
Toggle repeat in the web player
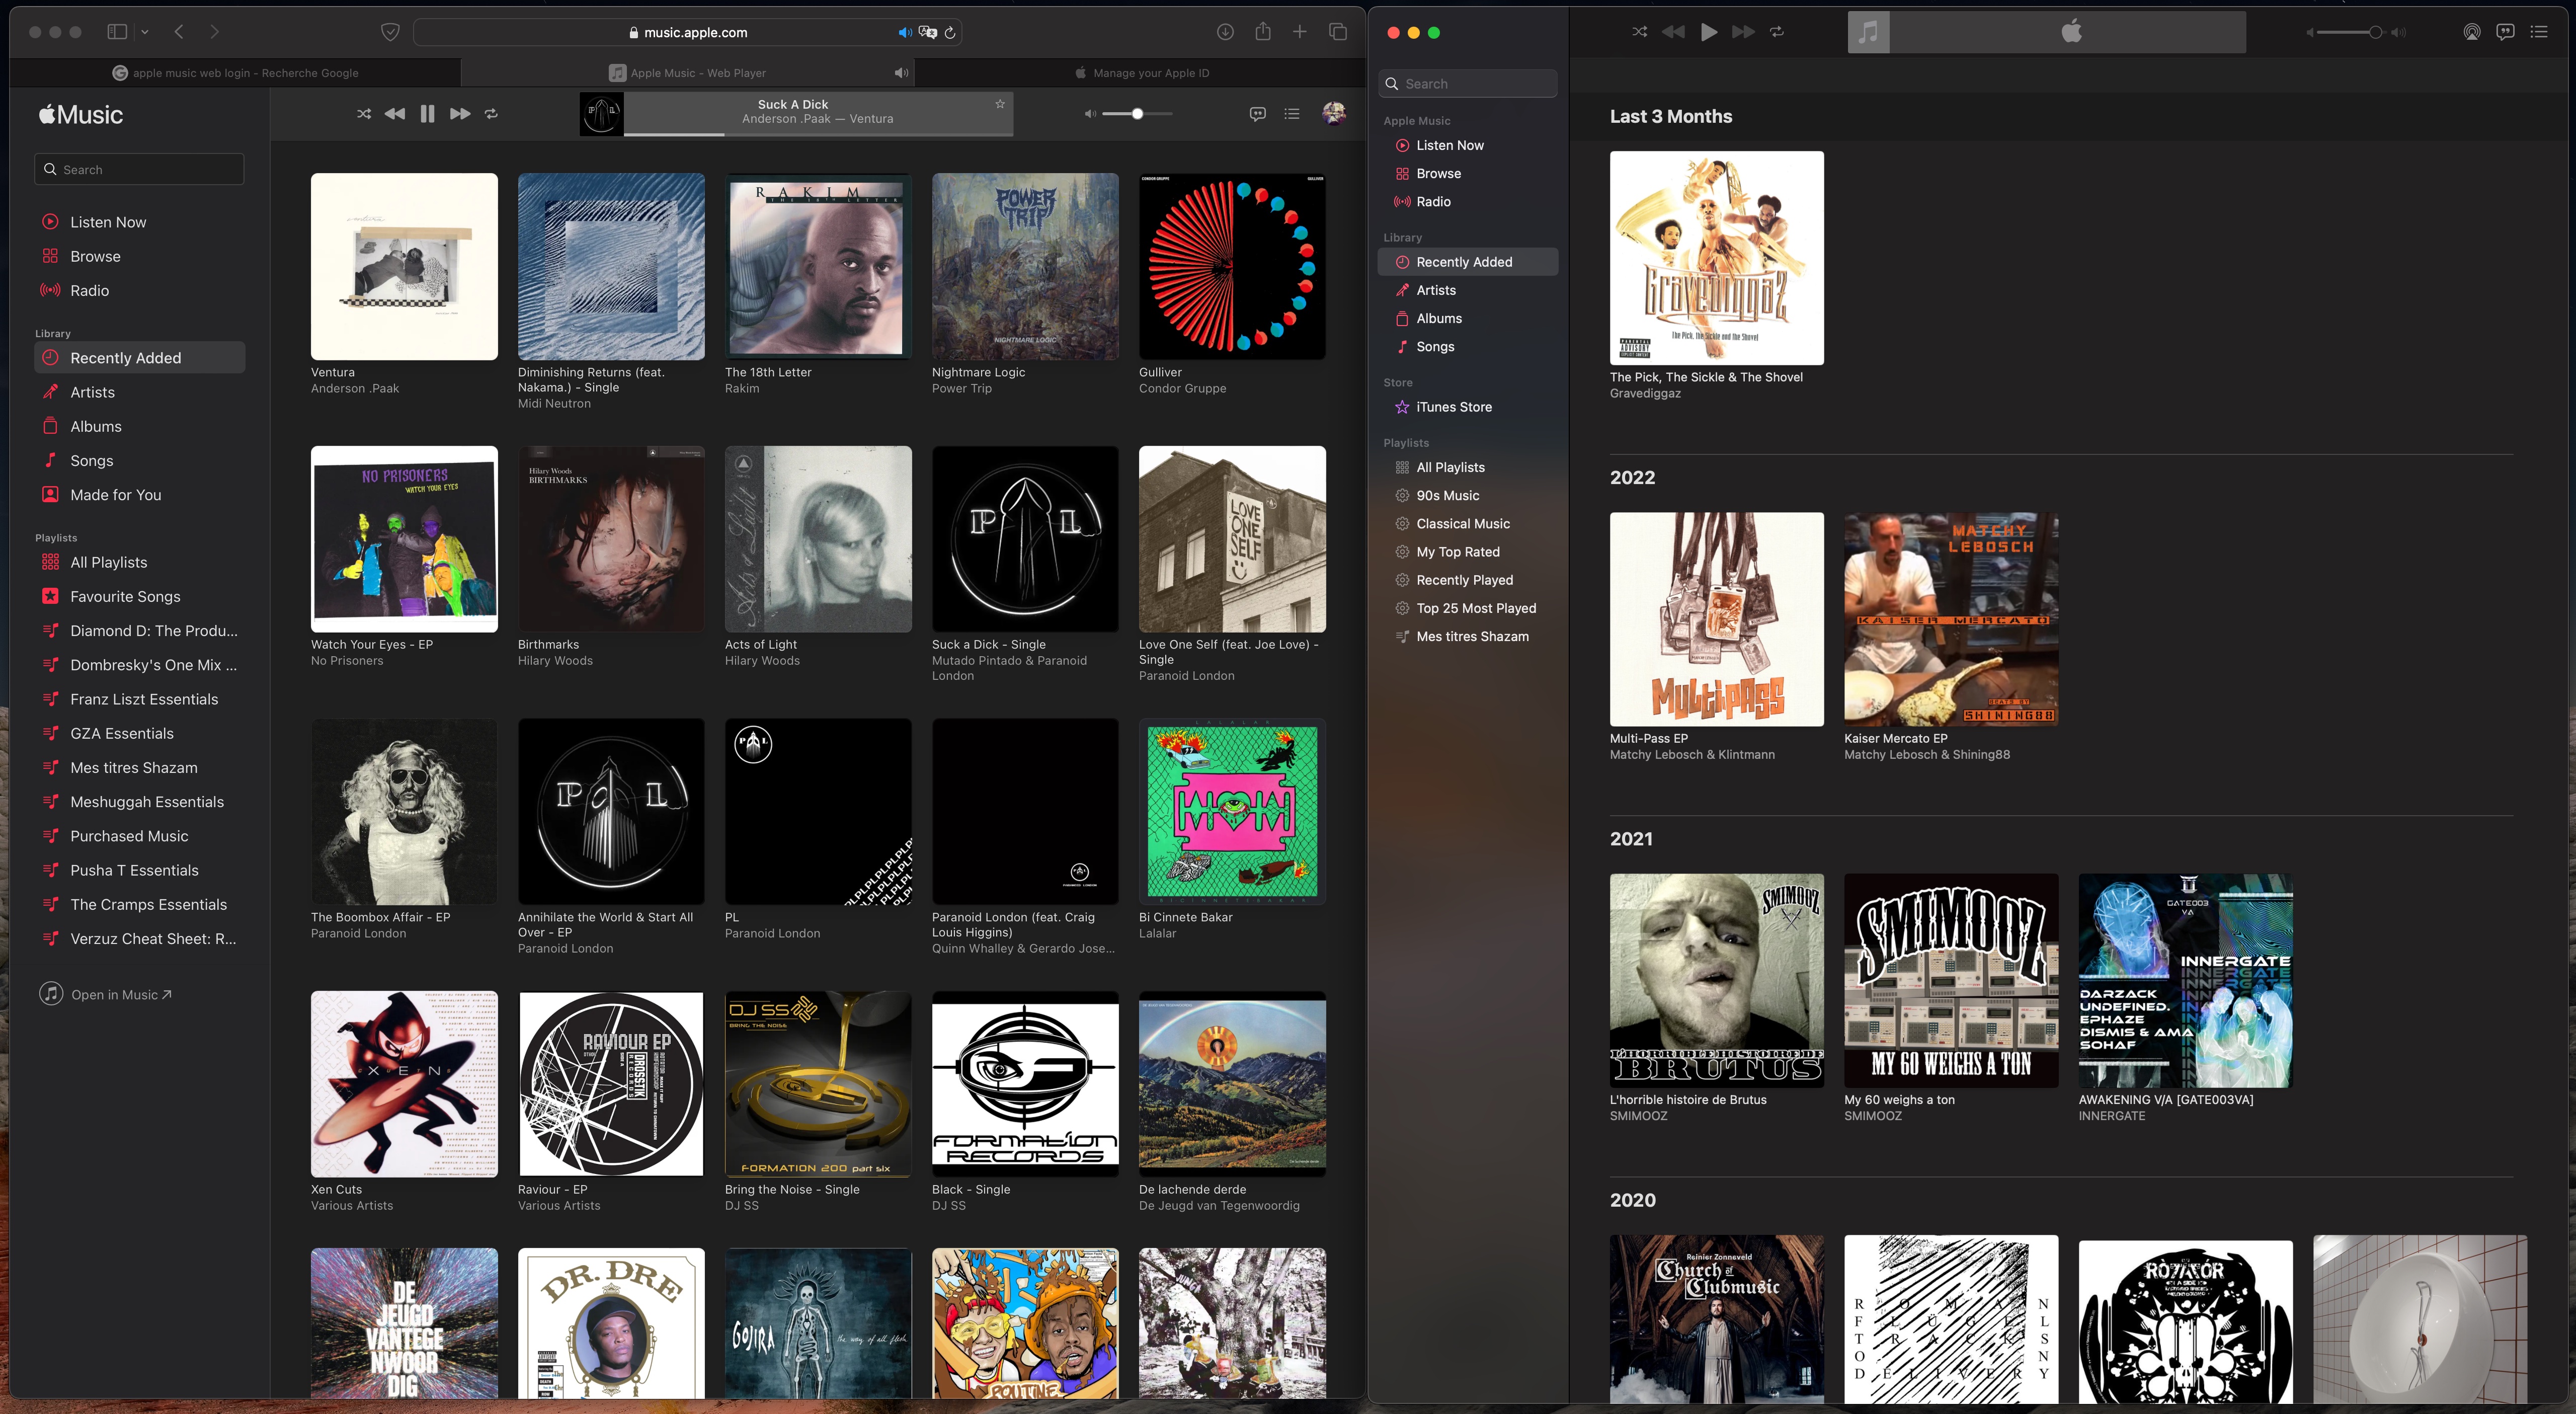click(491, 114)
